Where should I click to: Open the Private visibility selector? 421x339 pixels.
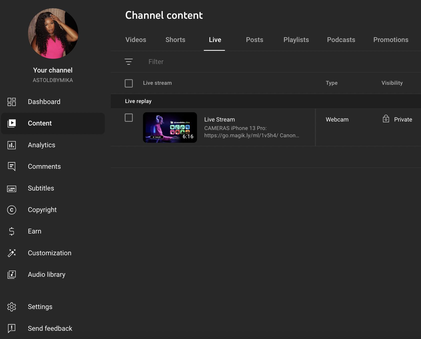tap(397, 119)
